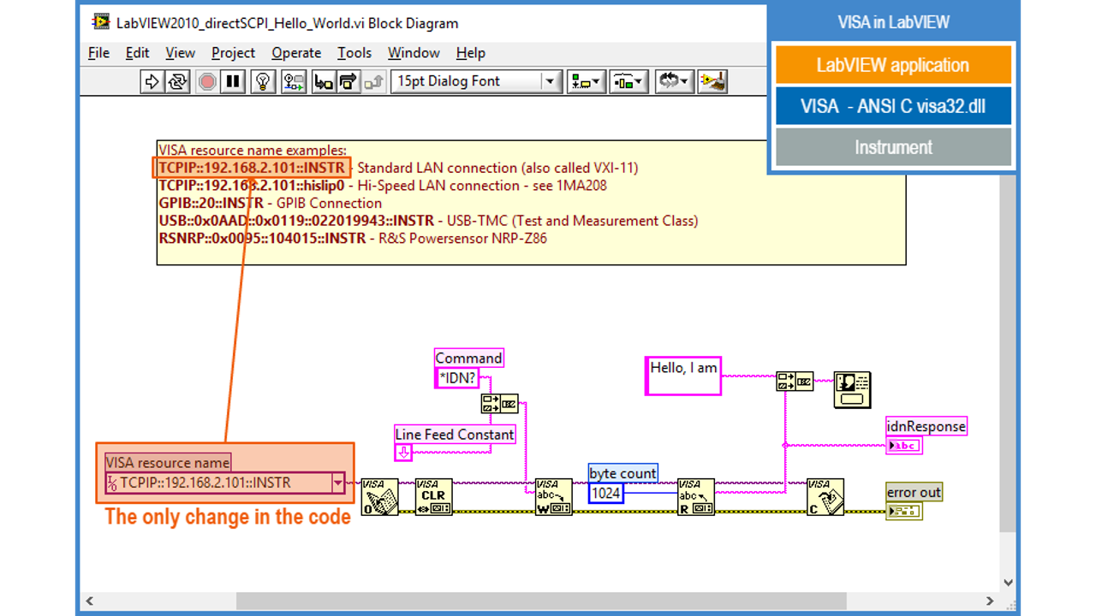Click the VISA Read node
The height and width of the screenshot is (616, 1096).
[695, 497]
